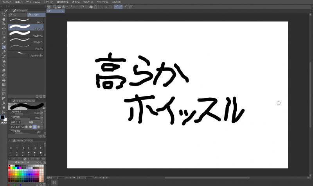Switch to the ペン sub tool group tab
The height and width of the screenshot is (186, 313).
click(18, 15)
